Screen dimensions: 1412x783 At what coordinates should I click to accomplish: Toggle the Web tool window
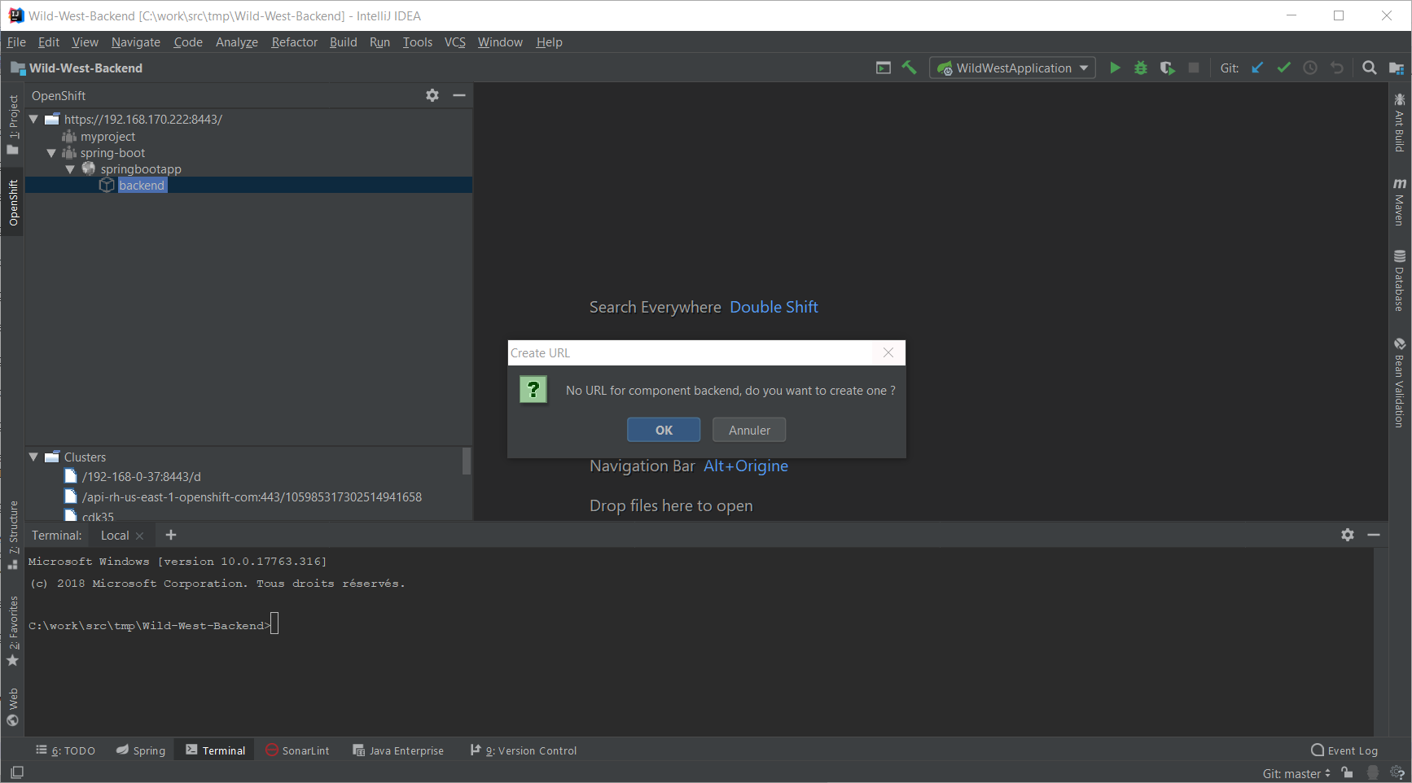[x=12, y=706]
